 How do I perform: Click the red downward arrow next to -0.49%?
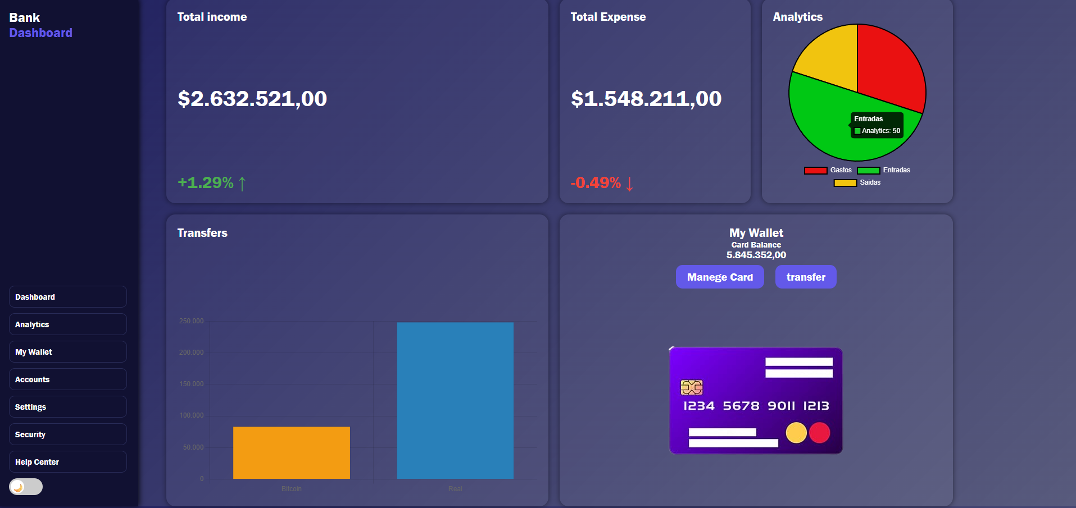(629, 184)
